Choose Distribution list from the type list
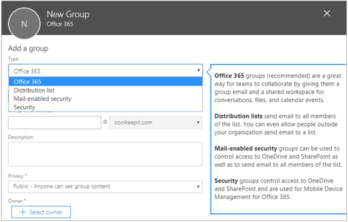The image size is (348, 222). 106,90
